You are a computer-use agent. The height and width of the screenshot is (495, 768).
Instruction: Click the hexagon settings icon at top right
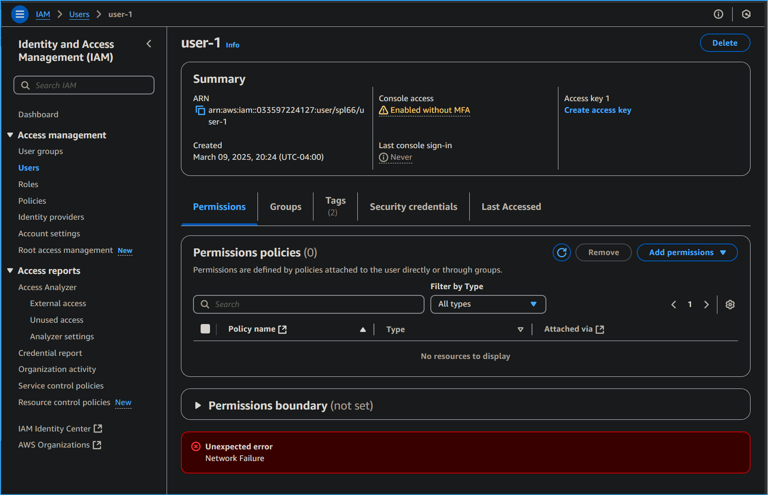click(x=746, y=14)
